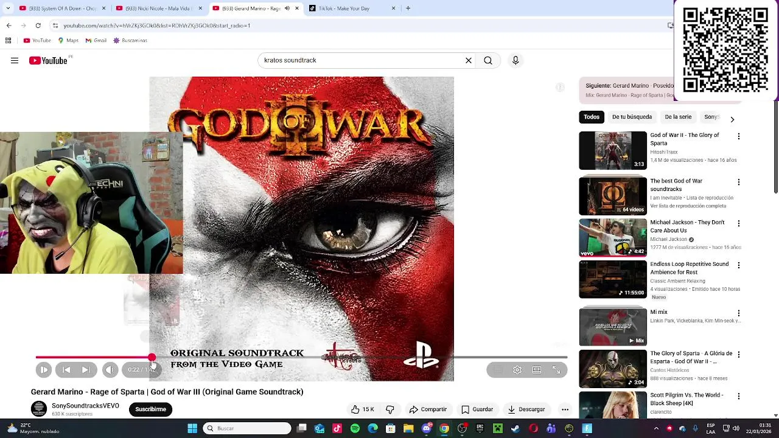Screen dimensions: 779x438
Task: Open the SonySoundtracksVEVO channel avatar
Action: tap(39, 409)
